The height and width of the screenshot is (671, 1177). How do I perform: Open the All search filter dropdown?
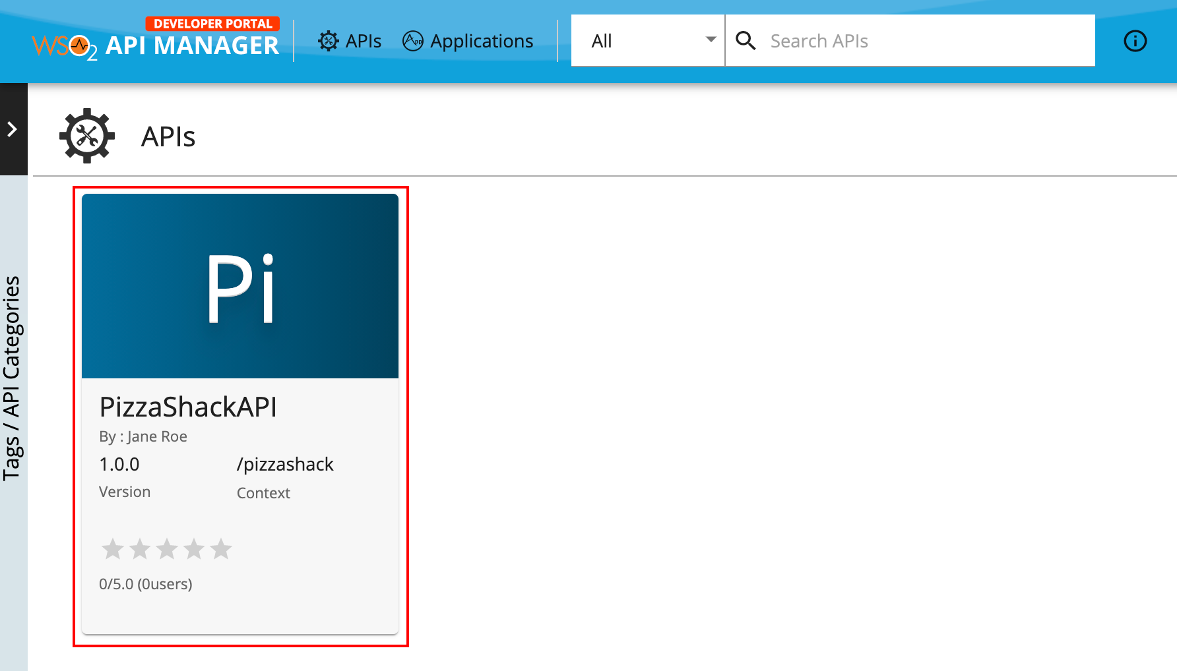tap(648, 41)
